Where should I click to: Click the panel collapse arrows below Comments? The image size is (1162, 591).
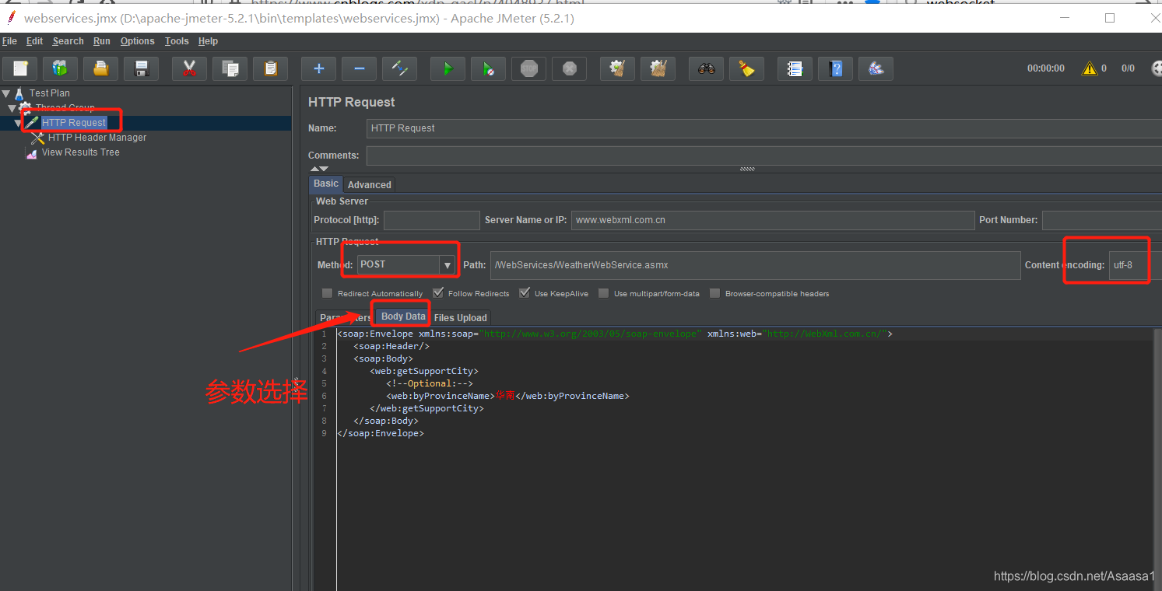point(319,169)
